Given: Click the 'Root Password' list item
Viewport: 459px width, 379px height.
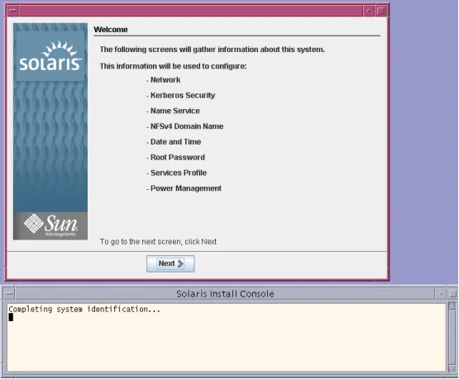Looking at the screenshot, I should click(x=177, y=157).
